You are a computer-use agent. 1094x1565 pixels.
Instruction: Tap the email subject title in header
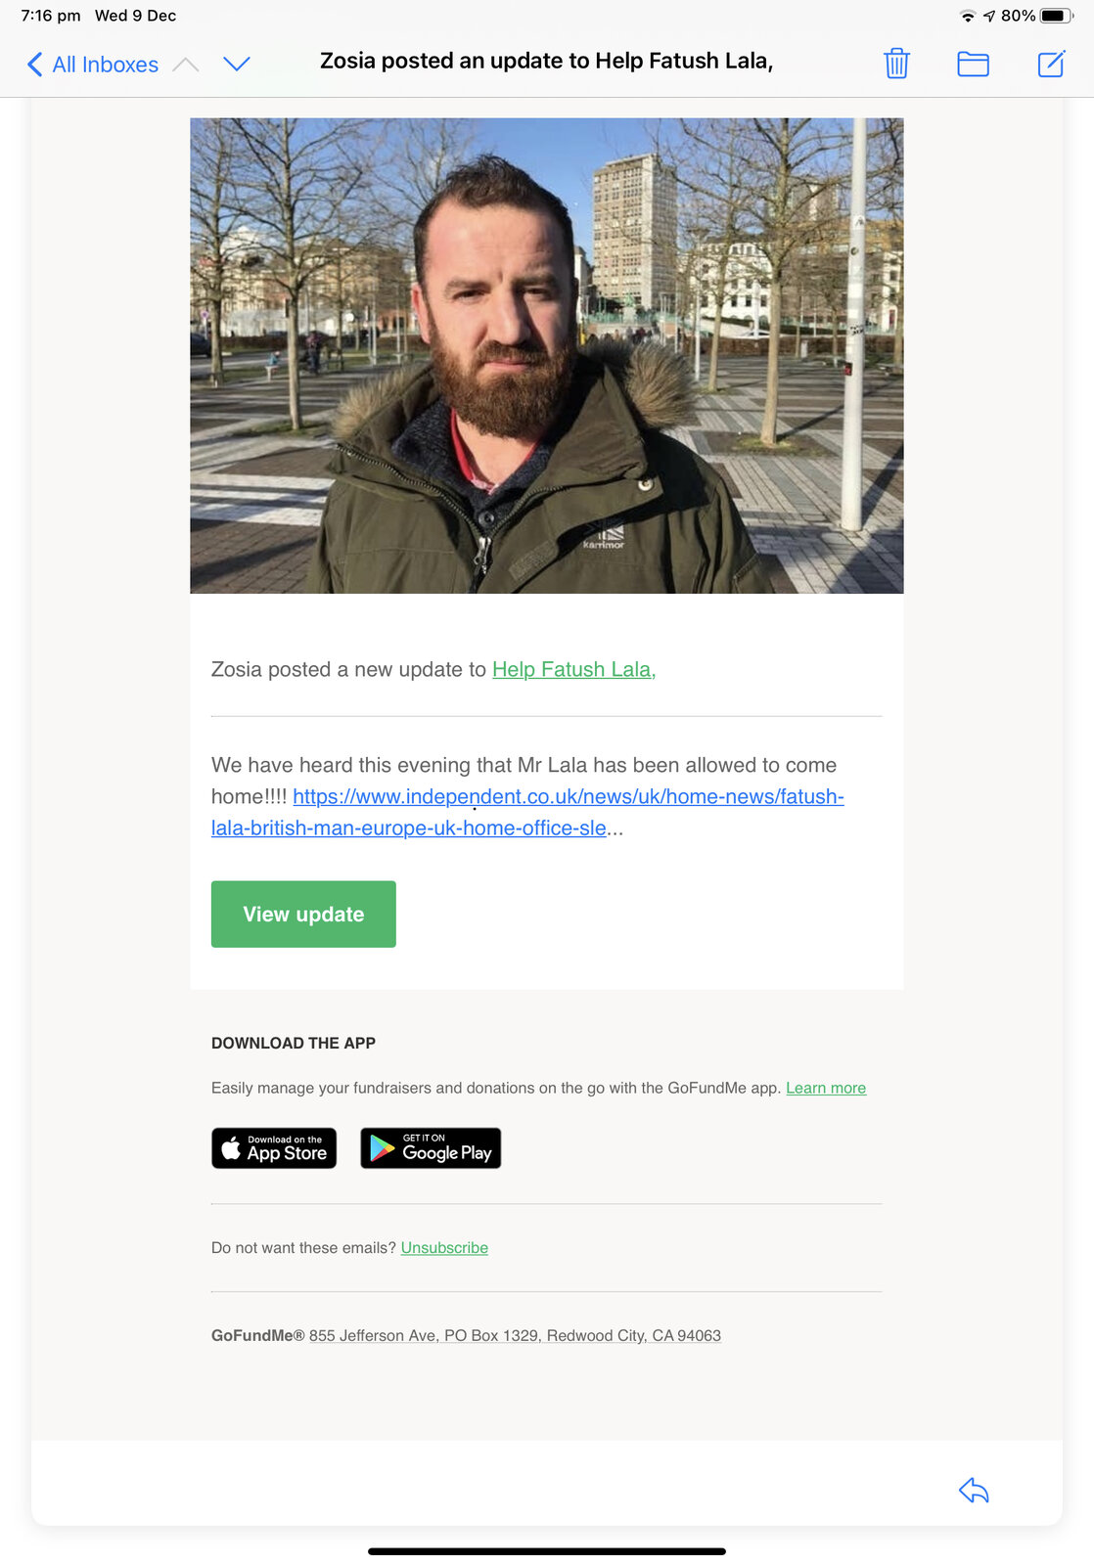click(x=546, y=61)
